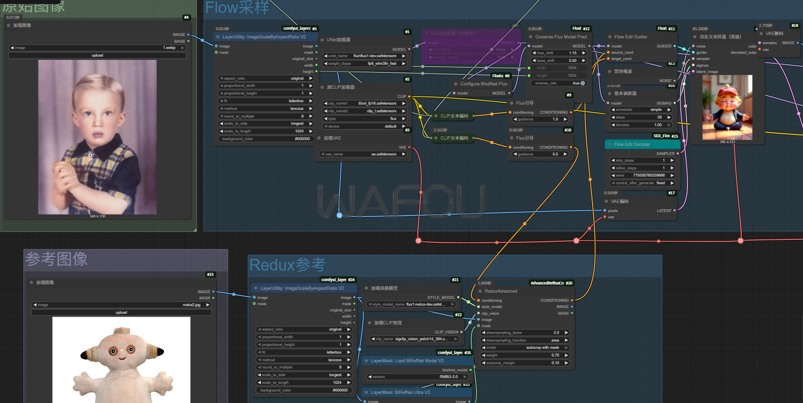Click the weight 0.70 slider field
This screenshot has height=403, width=803.
click(525, 355)
